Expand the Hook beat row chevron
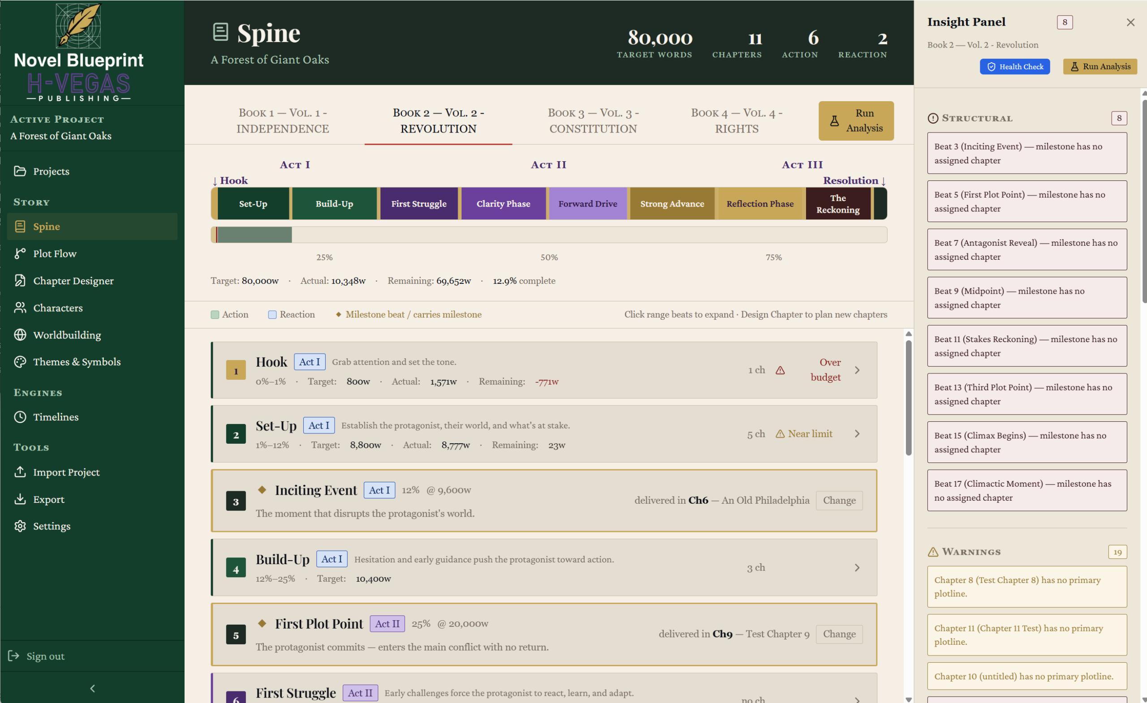This screenshot has width=1147, height=703. coord(857,370)
